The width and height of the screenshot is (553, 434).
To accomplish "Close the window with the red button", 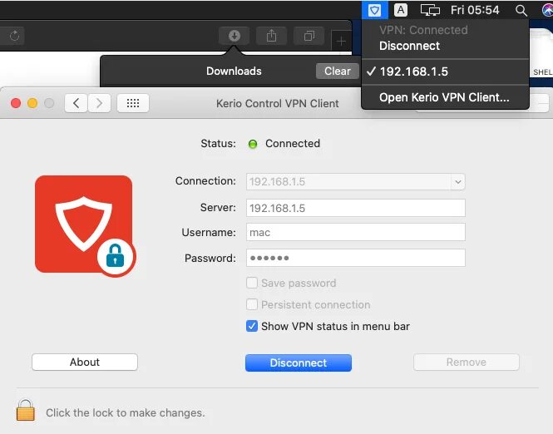I will point(16,103).
